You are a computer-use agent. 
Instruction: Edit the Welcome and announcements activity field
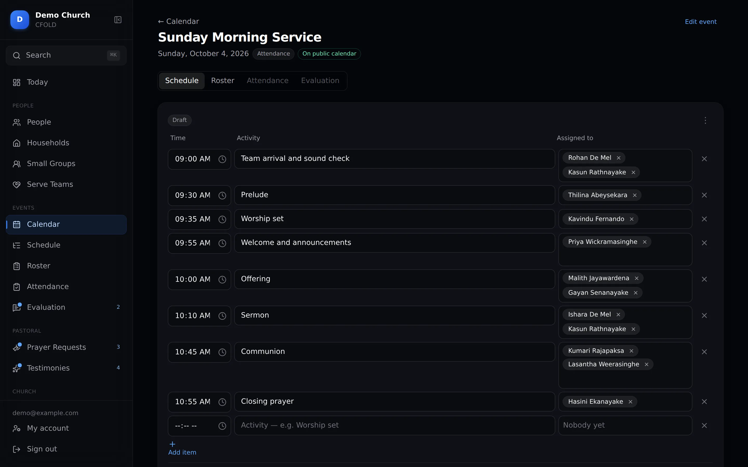[395, 243]
